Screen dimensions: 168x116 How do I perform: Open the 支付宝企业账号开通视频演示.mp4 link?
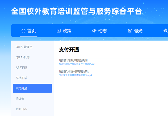coord(76,75)
